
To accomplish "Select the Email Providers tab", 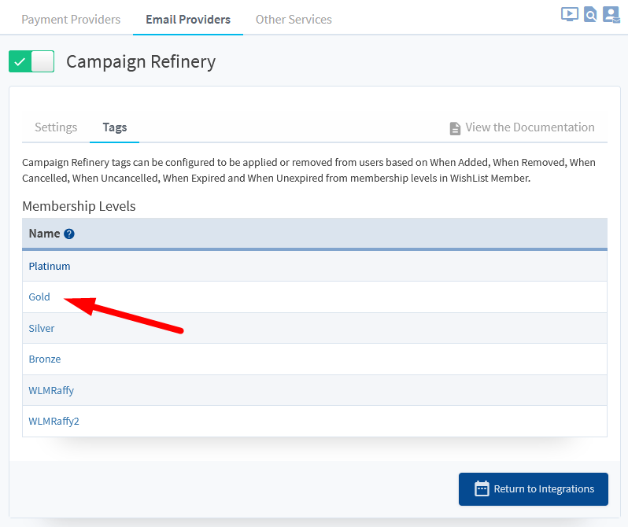I will coord(188,19).
